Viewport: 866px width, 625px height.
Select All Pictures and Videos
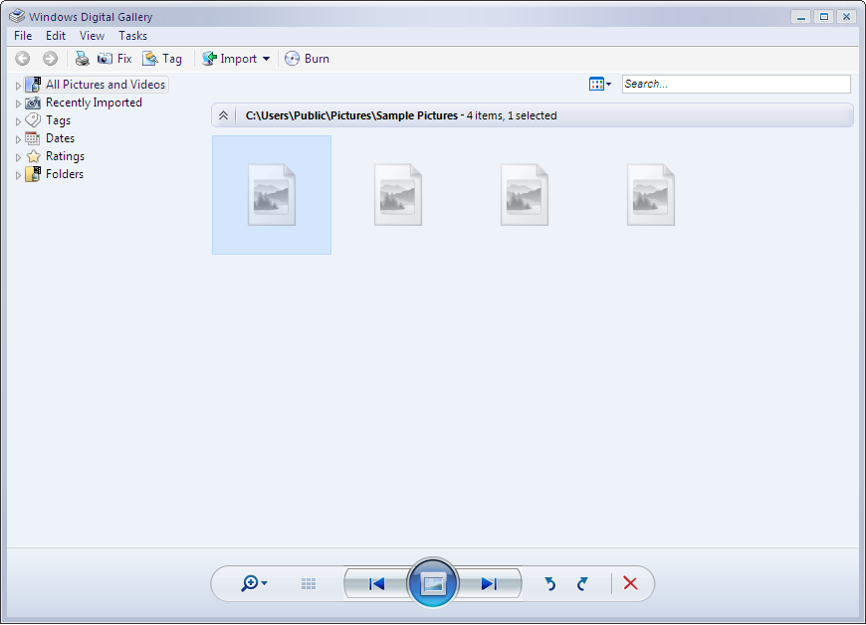(97, 85)
